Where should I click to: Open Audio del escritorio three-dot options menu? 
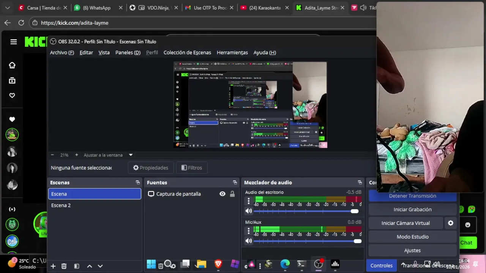pyautogui.click(x=249, y=201)
